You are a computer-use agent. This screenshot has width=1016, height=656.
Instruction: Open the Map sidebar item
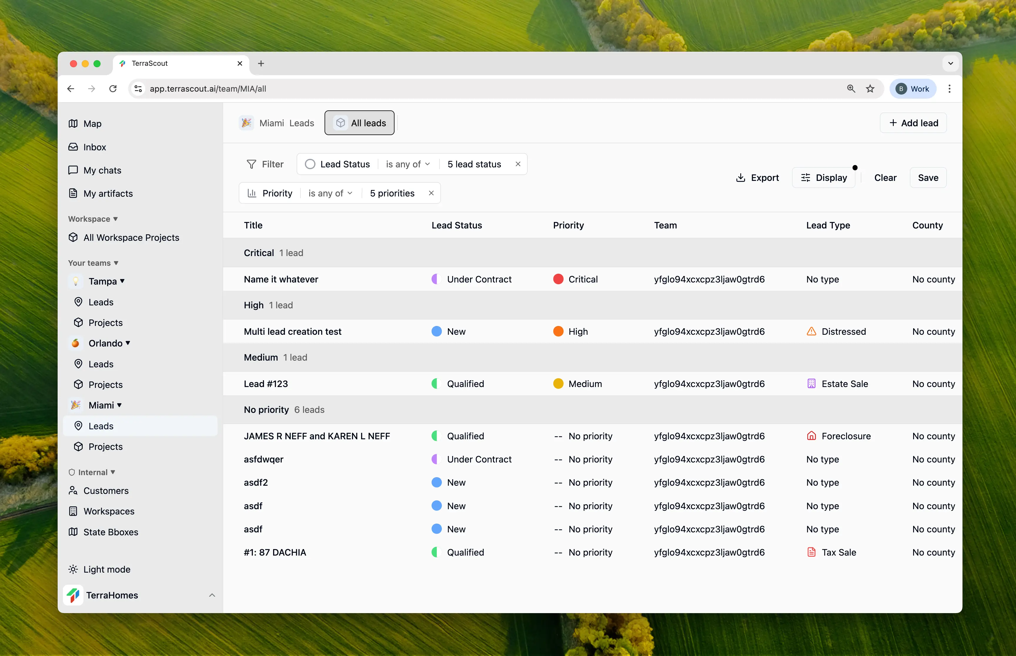(x=92, y=124)
